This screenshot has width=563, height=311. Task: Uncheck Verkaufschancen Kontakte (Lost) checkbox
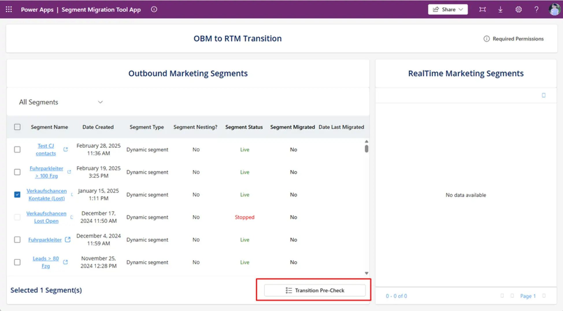[x=17, y=194]
